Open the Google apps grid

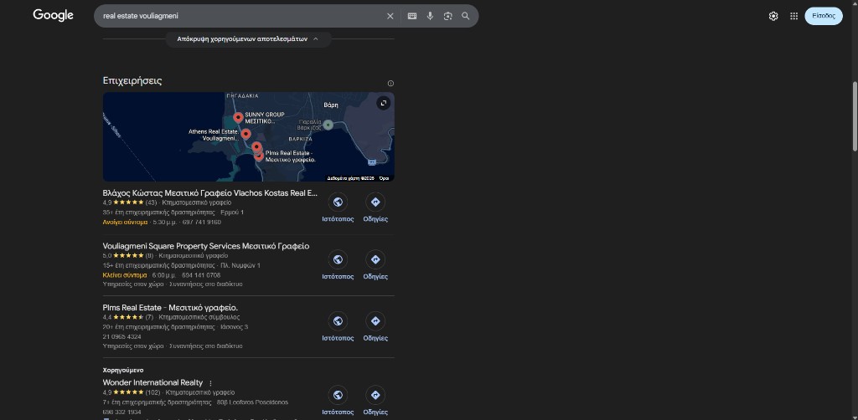[x=794, y=17]
